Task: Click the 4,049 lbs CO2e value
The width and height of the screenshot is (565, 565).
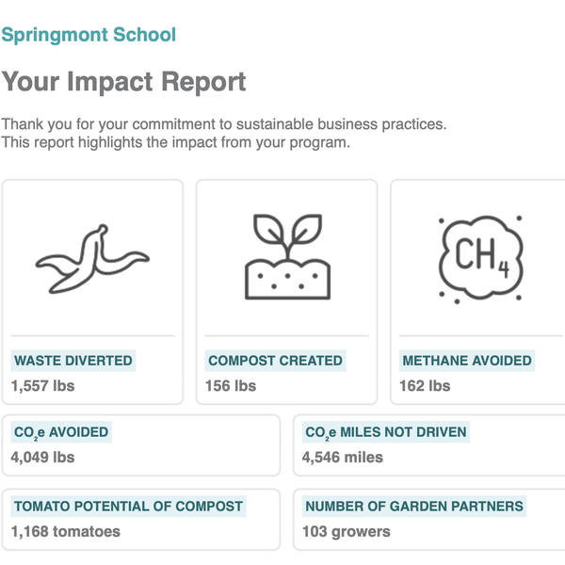Action: pos(42,458)
